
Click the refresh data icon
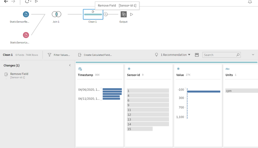point(27,2)
